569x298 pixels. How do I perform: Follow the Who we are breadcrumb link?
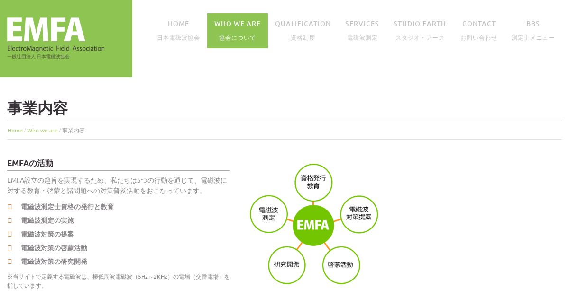click(x=42, y=131)
